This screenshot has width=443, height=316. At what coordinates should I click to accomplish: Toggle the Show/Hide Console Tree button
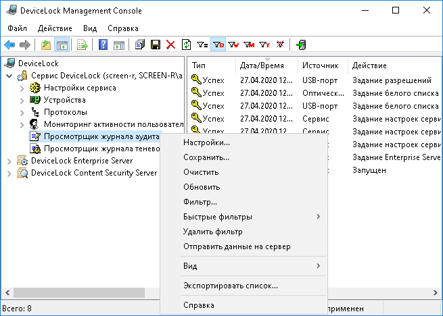(61, 45)
